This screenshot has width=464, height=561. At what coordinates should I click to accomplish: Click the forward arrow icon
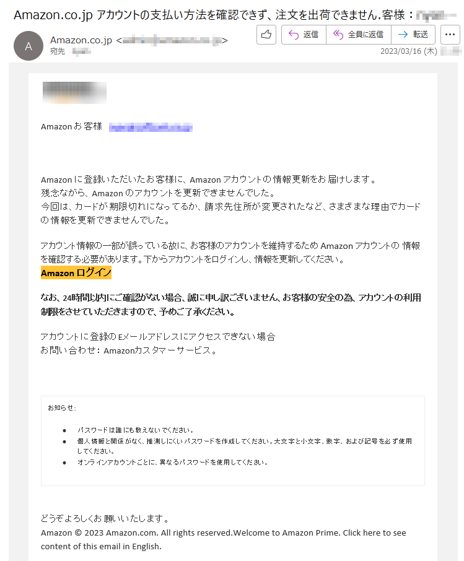pos(403,34)
